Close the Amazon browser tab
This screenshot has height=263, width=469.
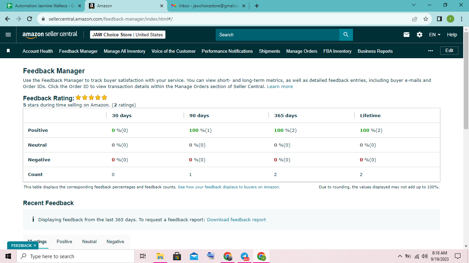coord(162,6)
